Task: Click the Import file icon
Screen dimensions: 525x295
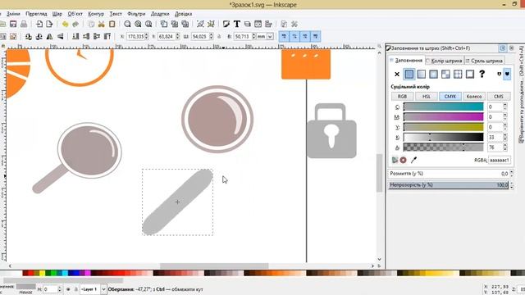Action: [39, 24]
